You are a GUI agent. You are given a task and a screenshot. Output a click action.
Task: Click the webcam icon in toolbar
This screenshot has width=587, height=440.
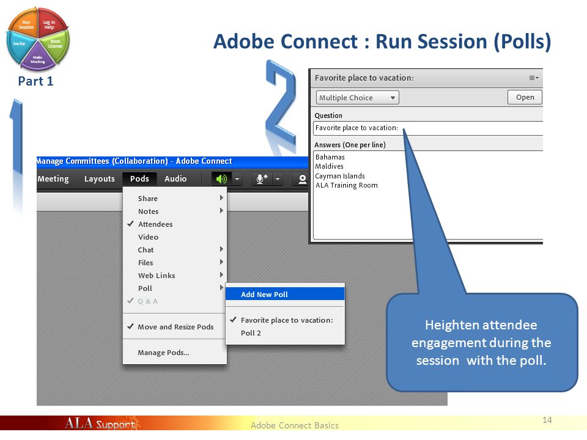[301, 179]
